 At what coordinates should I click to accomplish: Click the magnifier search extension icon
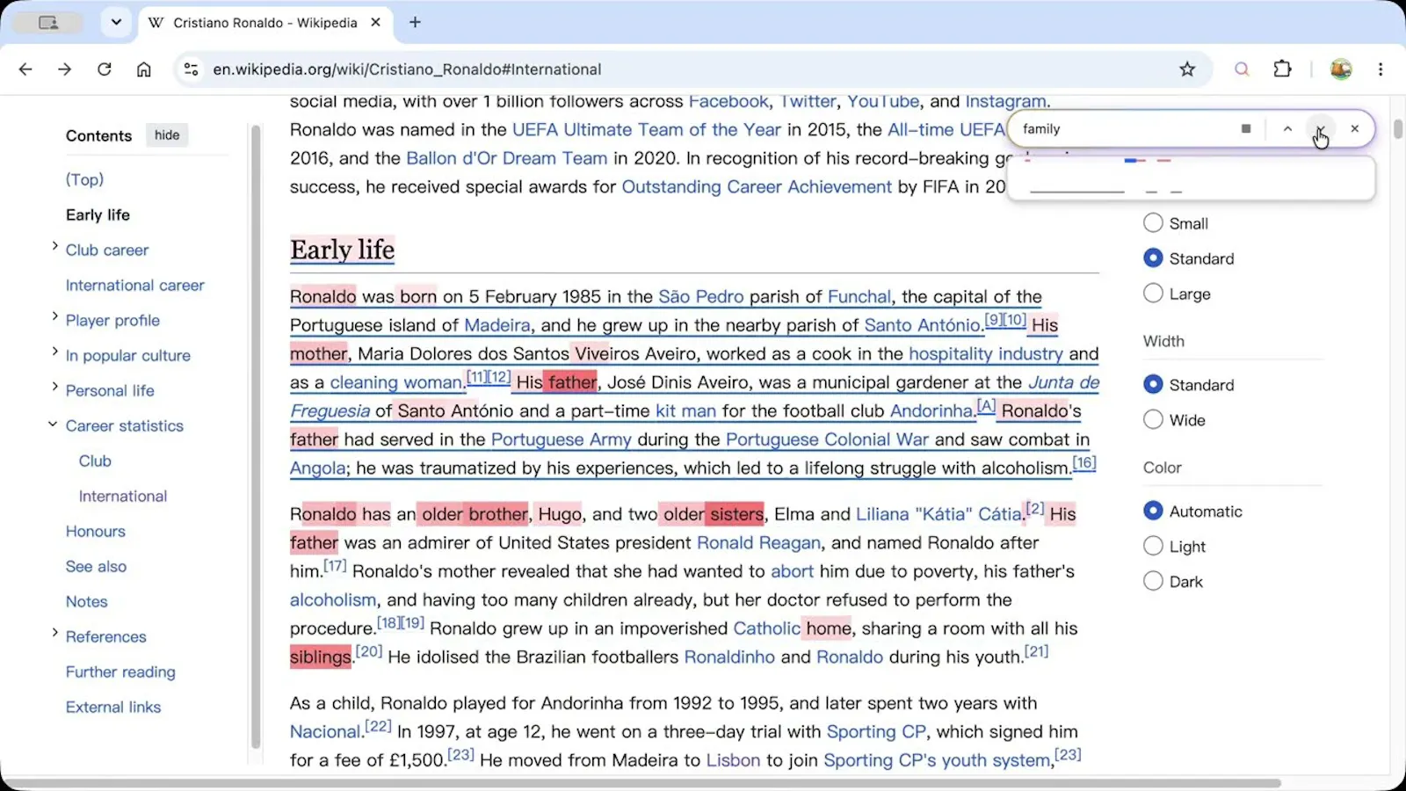[x=1242, y=69]
